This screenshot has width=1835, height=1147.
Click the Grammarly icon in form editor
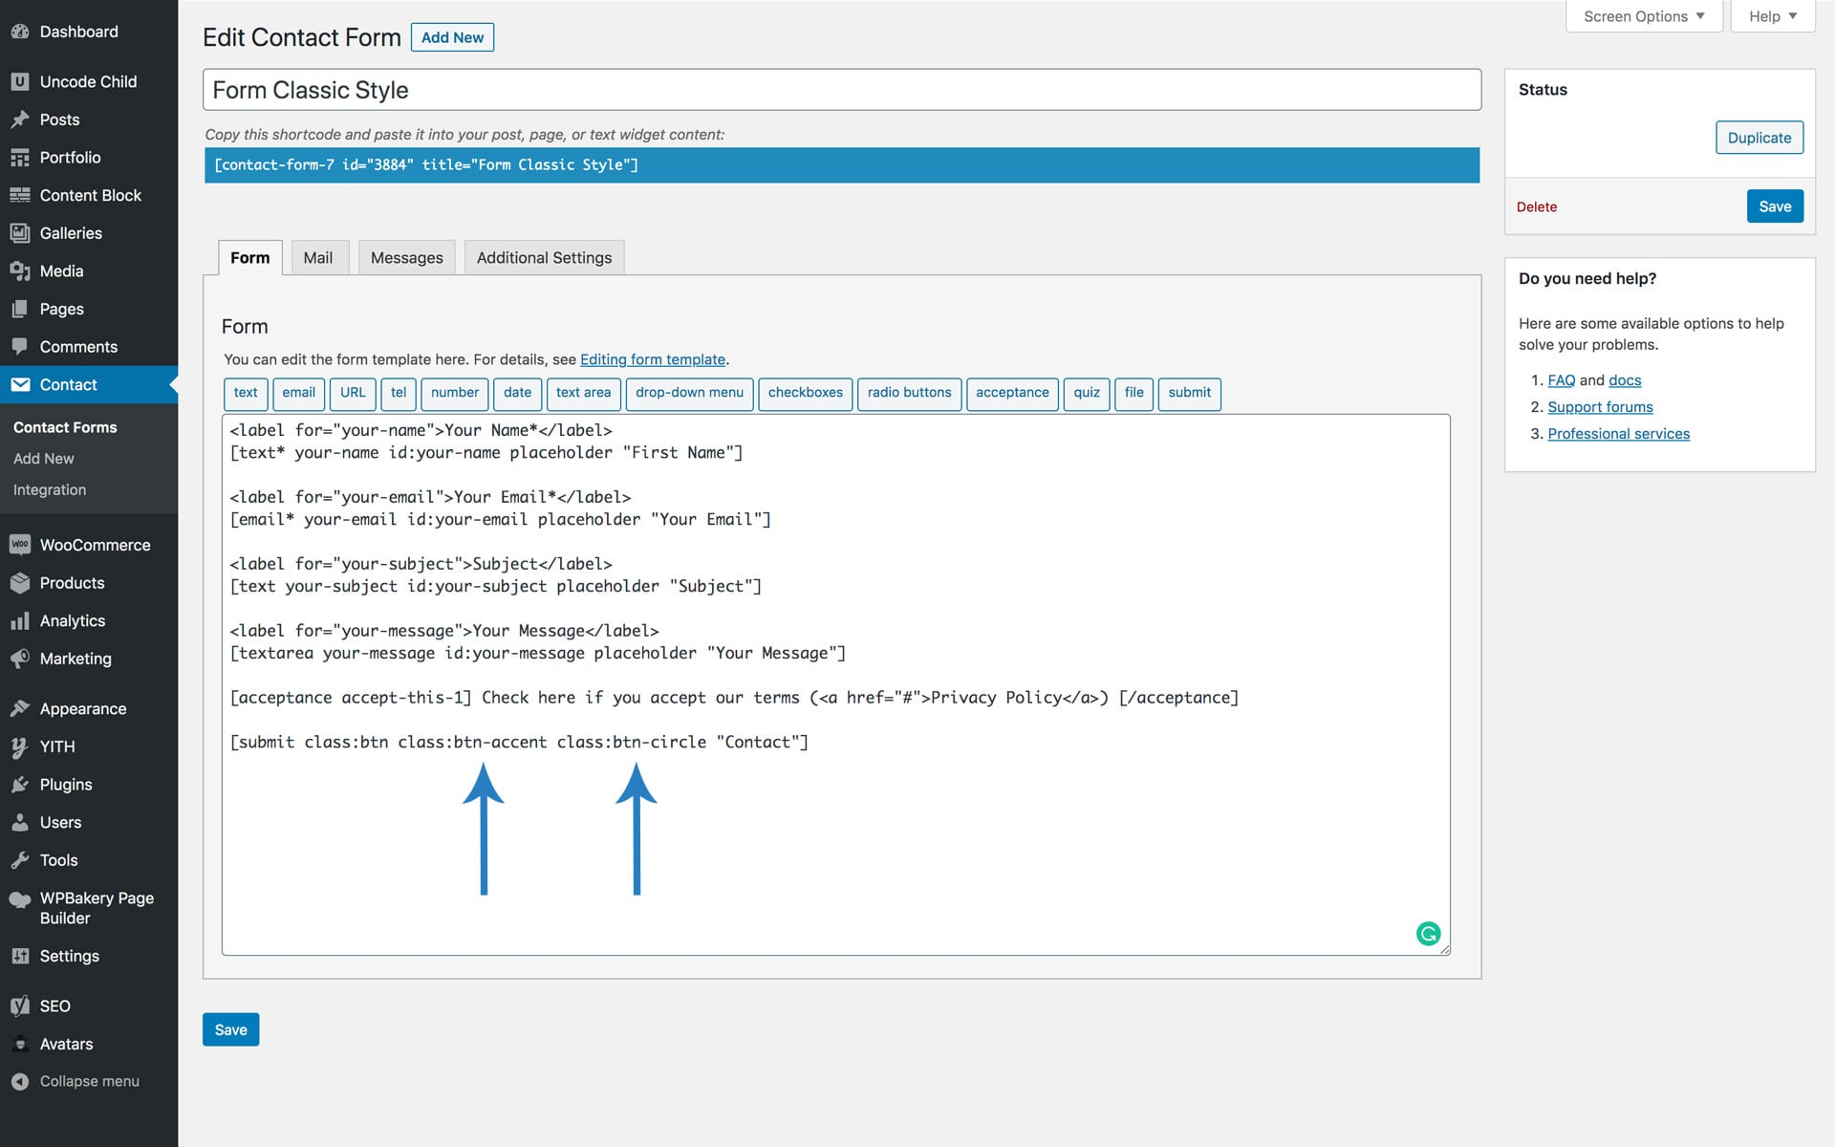tap(1428, 934)
